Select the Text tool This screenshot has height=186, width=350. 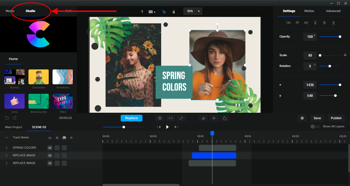coord(142,12)
